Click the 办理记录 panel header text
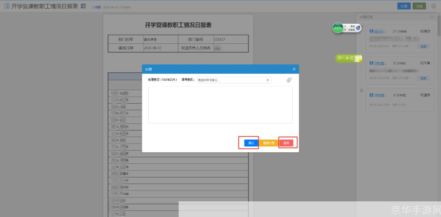 click(x=366, y=17)
